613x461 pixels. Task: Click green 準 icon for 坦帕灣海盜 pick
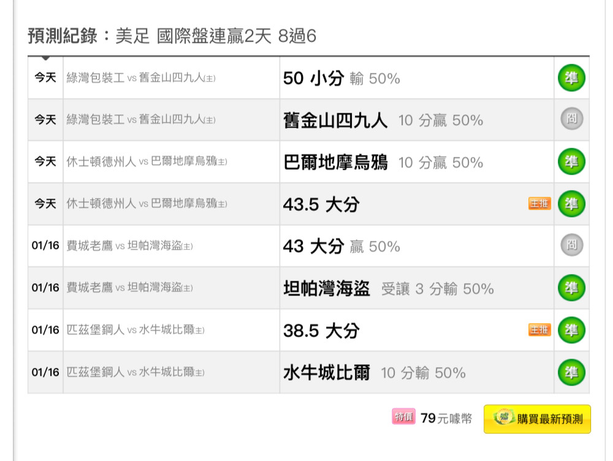point(571,288)
